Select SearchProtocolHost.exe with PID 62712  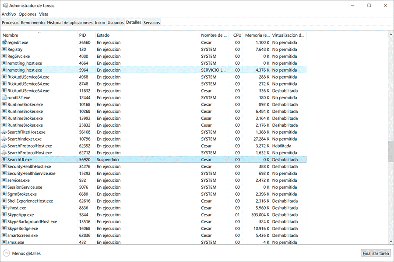pyautogui.click(x=154, y=153)
